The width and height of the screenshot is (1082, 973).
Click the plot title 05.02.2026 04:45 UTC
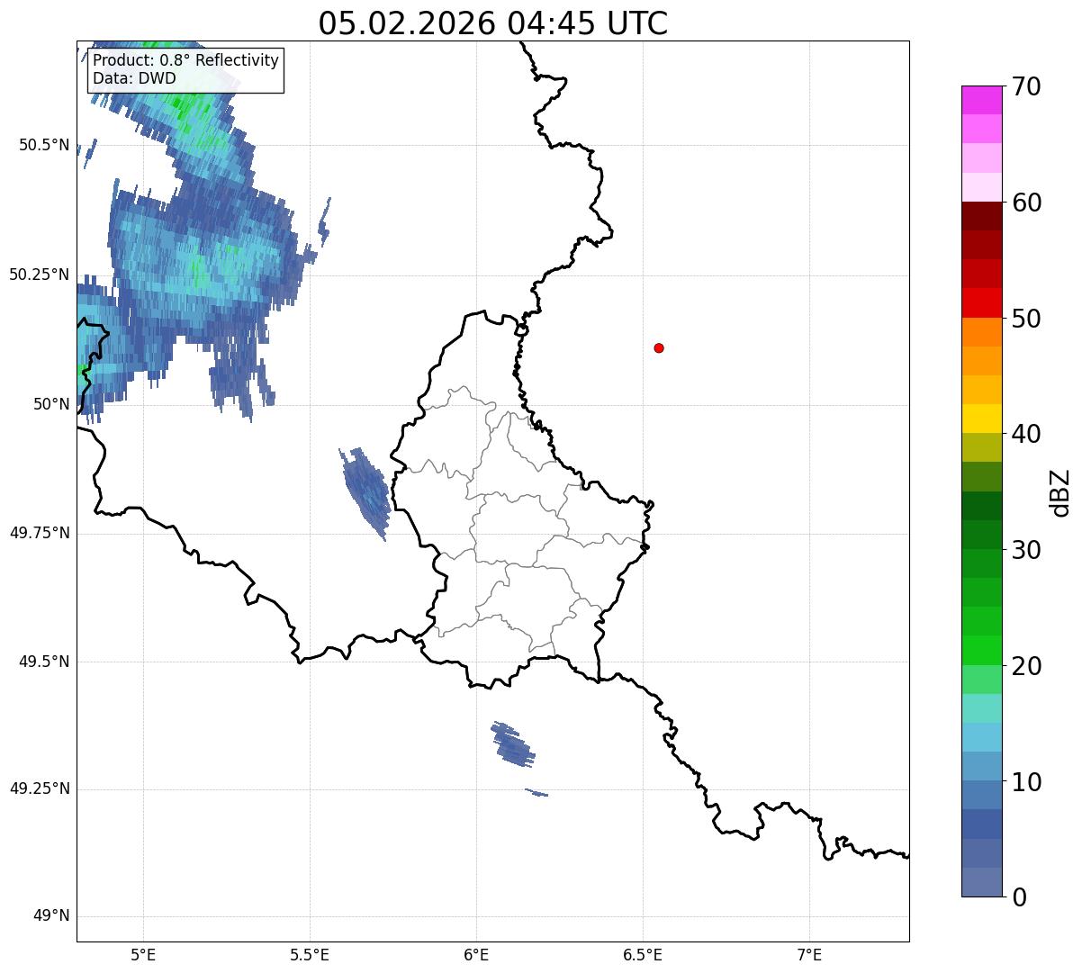pyautogui.click(x=493, y=23)
